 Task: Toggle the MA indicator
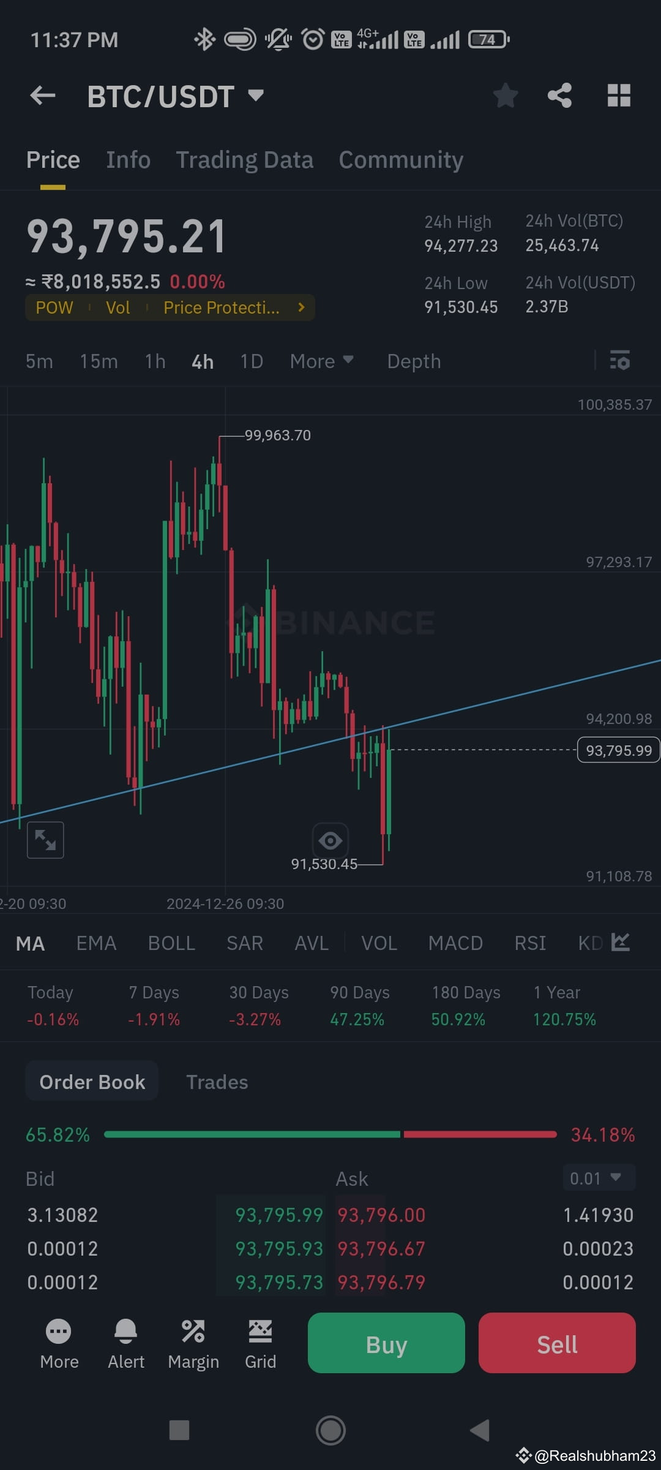coord(30,943)
